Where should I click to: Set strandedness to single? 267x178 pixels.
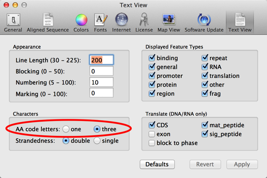point(97,141)
